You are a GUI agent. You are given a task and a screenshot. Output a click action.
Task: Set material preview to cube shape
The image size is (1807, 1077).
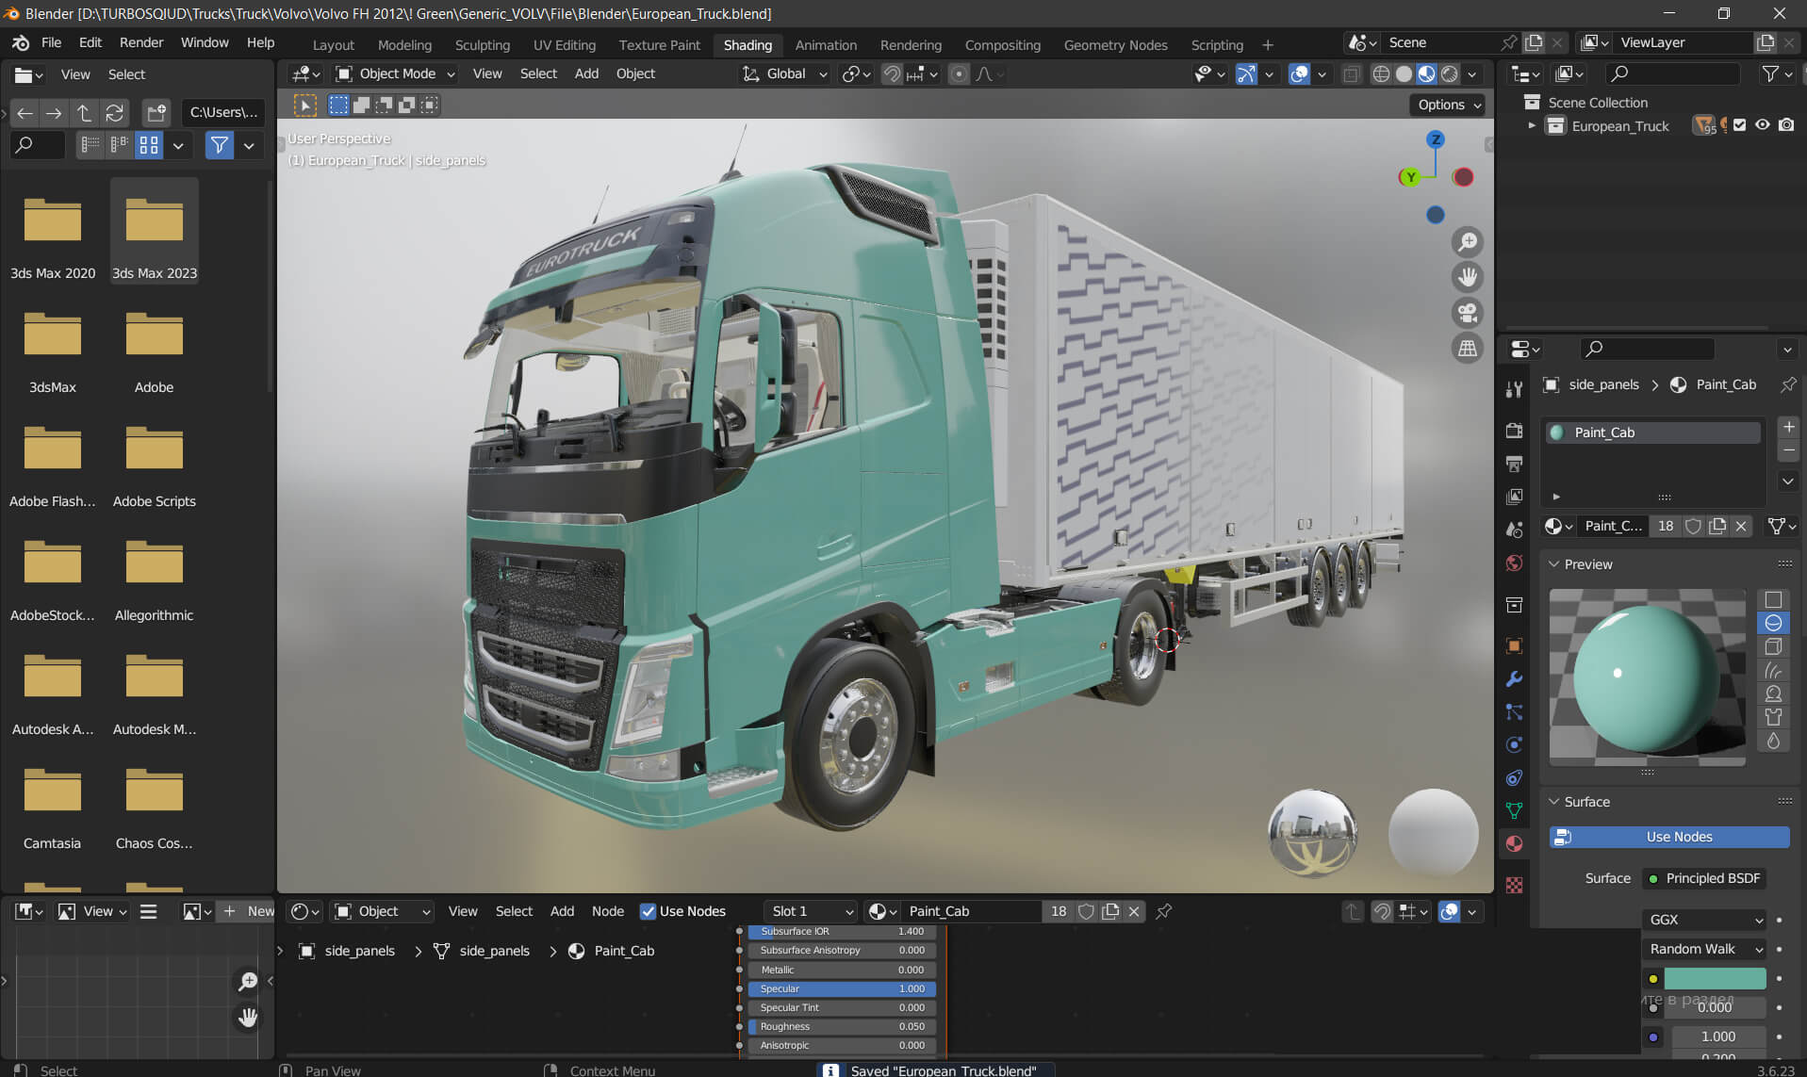tap(1773, 646)
